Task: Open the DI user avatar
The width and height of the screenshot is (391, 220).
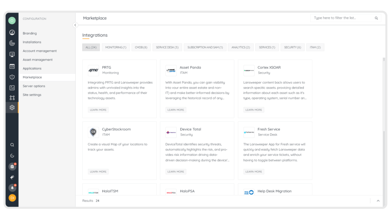Action: tap(12, 198)
